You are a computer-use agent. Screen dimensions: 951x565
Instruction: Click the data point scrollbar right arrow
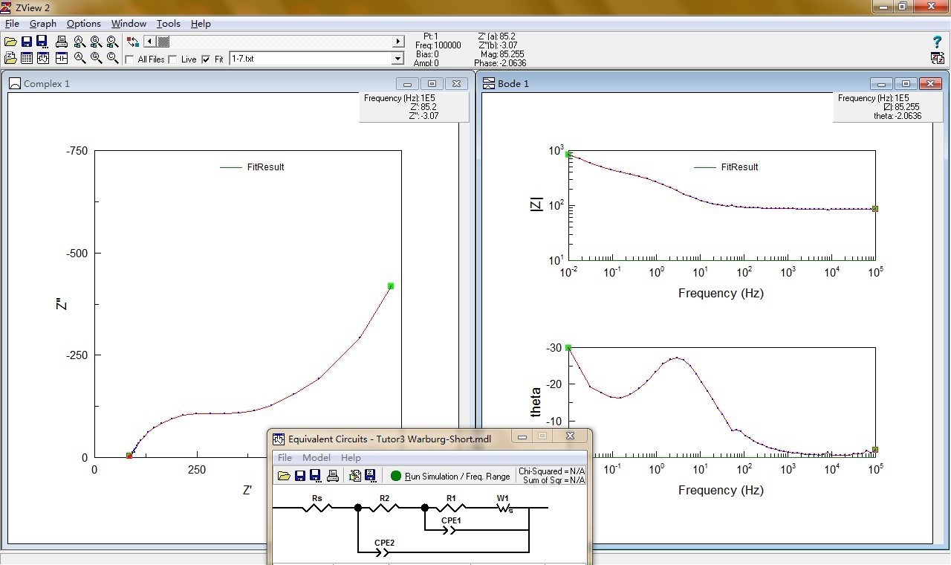coord(398,42)
